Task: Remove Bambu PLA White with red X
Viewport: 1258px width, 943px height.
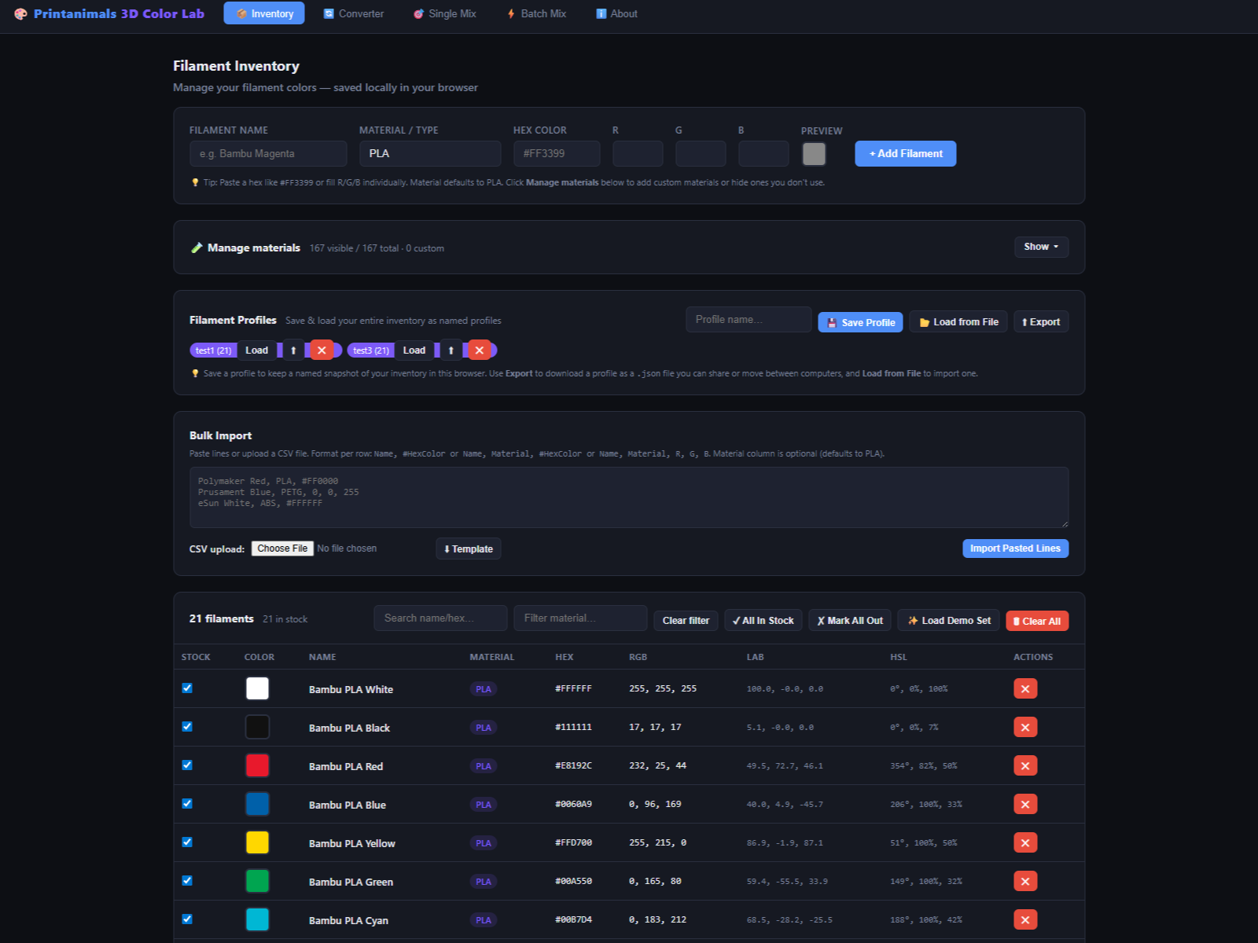Action: tap(1025, 689)
